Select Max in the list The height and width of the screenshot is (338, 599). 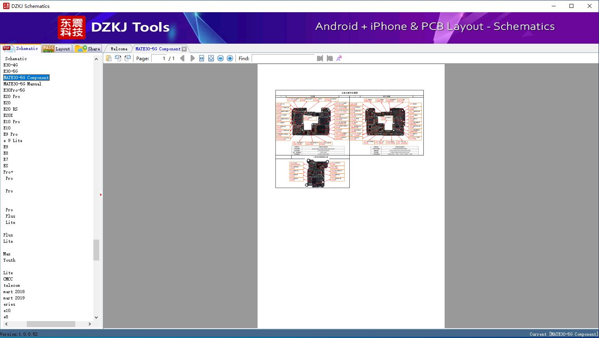pos(7,254)
